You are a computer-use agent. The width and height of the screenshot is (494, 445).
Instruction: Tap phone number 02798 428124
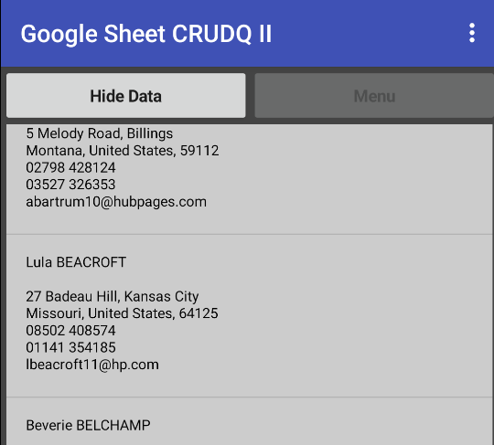tap(70, 167)
